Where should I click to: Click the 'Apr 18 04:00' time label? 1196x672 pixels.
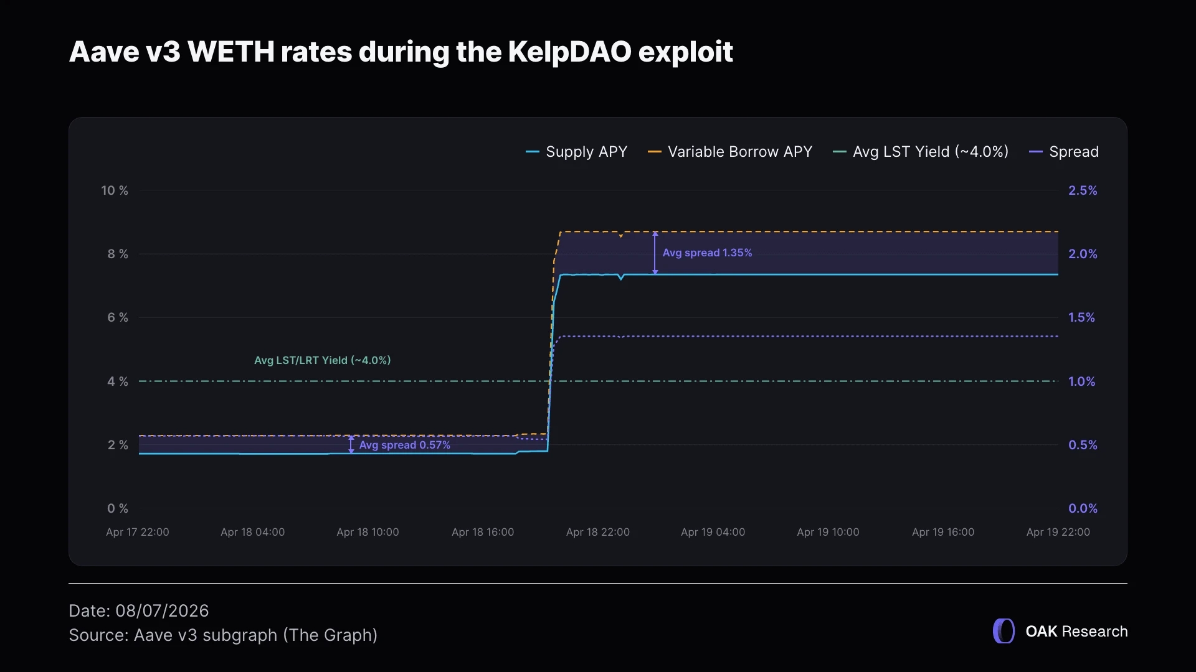[252, 532]
